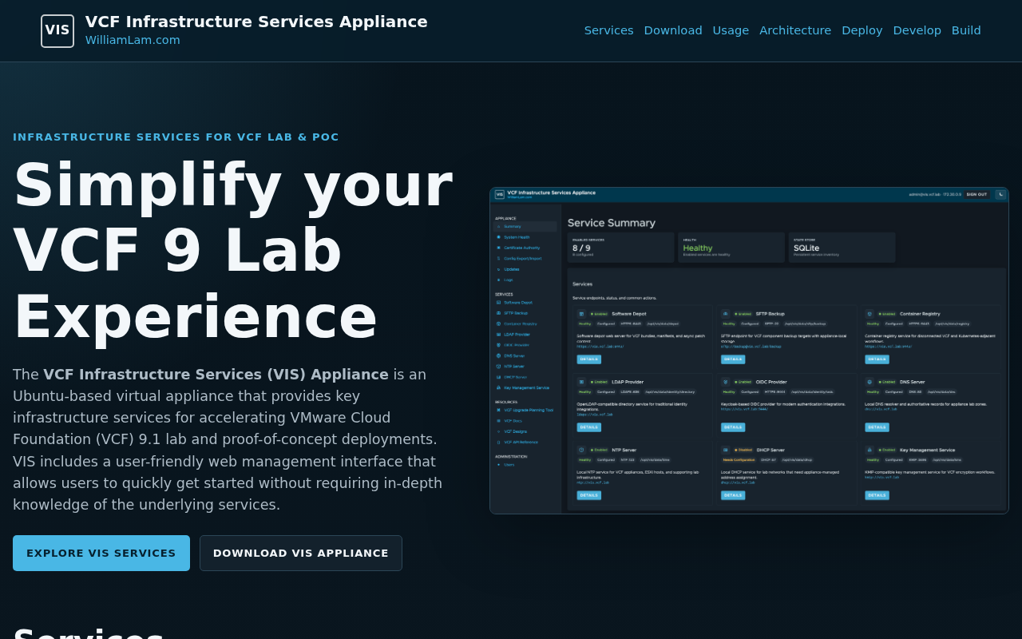Click the OIDC Provider card icon in preview
This screenshot has height=639, width=1022.
725,382
